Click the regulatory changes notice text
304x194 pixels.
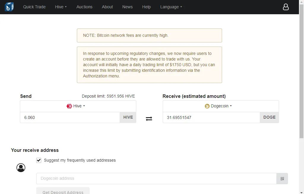pos(149,65)
